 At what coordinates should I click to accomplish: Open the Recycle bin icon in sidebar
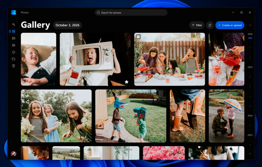[14, 66]
